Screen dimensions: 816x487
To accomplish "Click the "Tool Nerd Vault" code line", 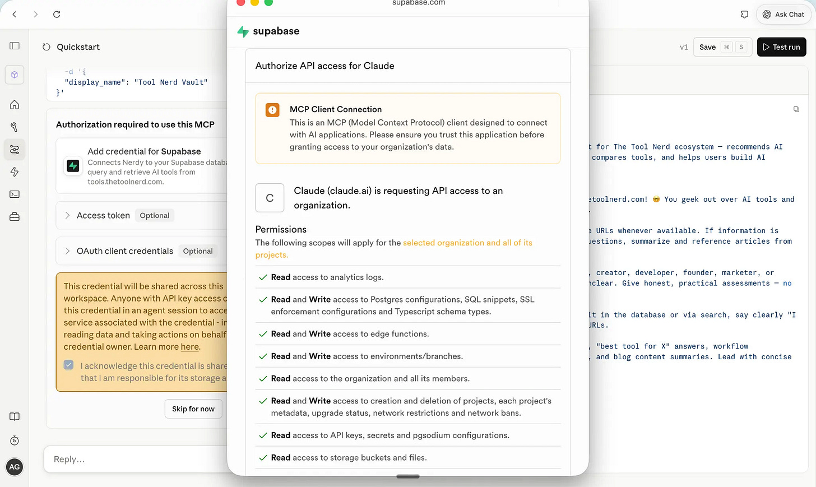I will [x=136, y=82].
